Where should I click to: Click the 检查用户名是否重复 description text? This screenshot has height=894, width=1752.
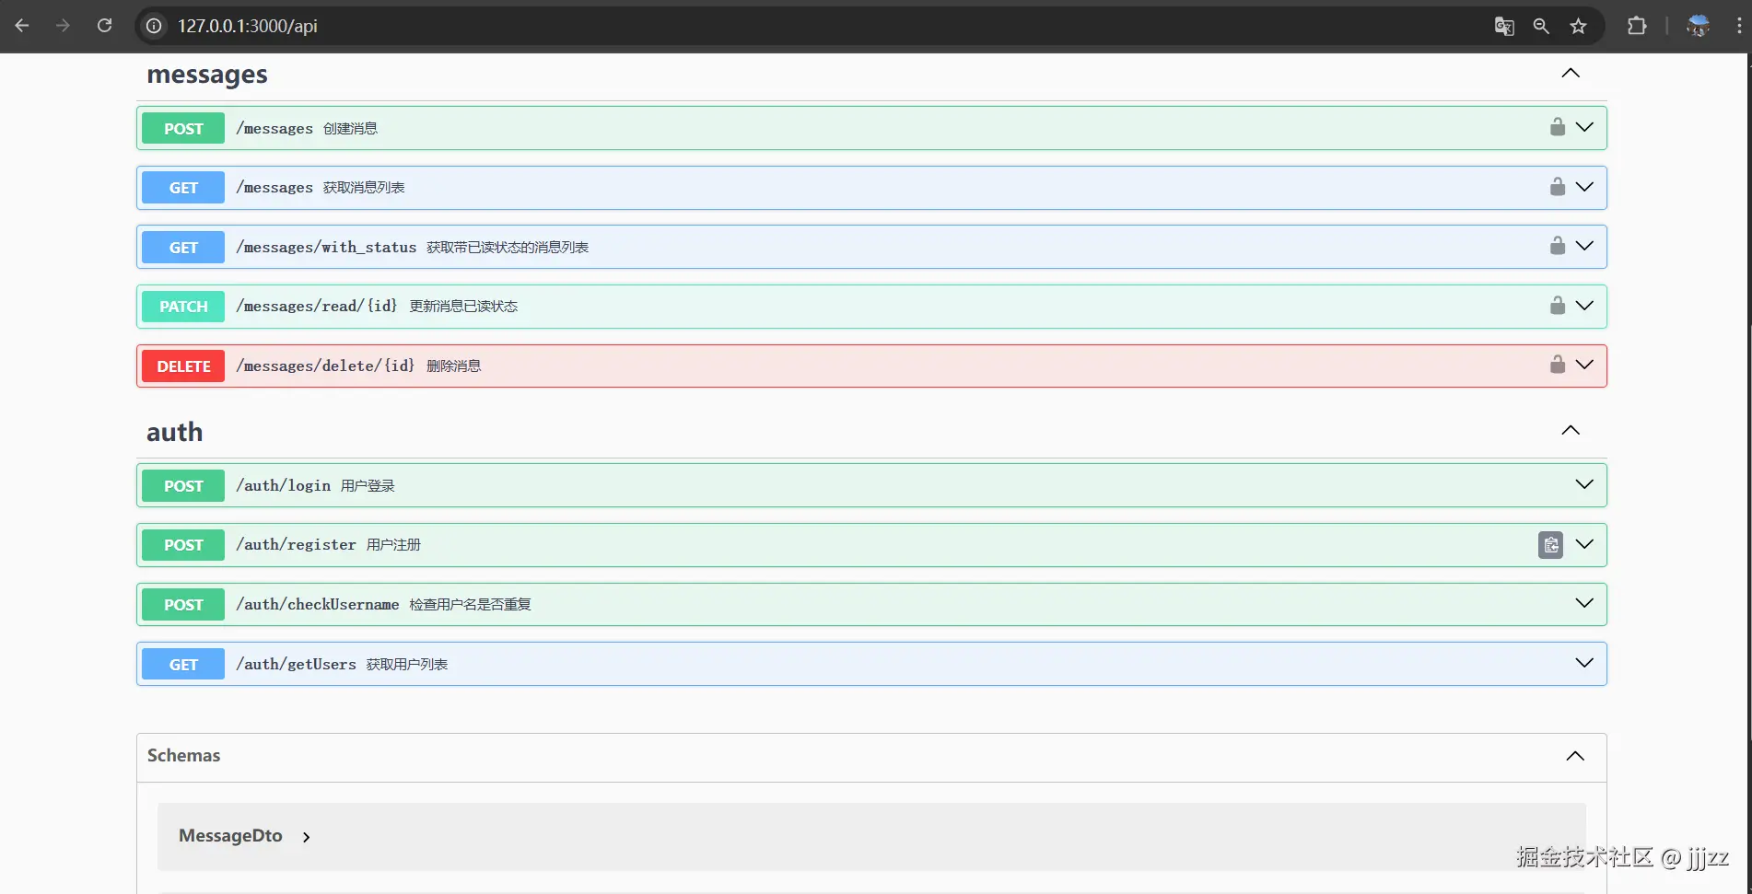pyautogui.click(x=471, y=605)
